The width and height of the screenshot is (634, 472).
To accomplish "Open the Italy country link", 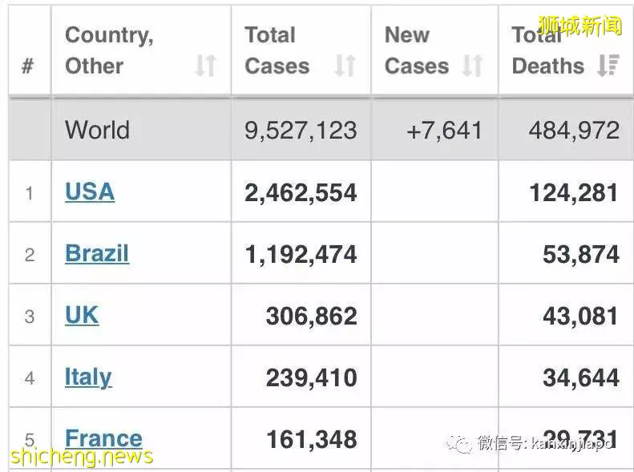I will [88, 377].
